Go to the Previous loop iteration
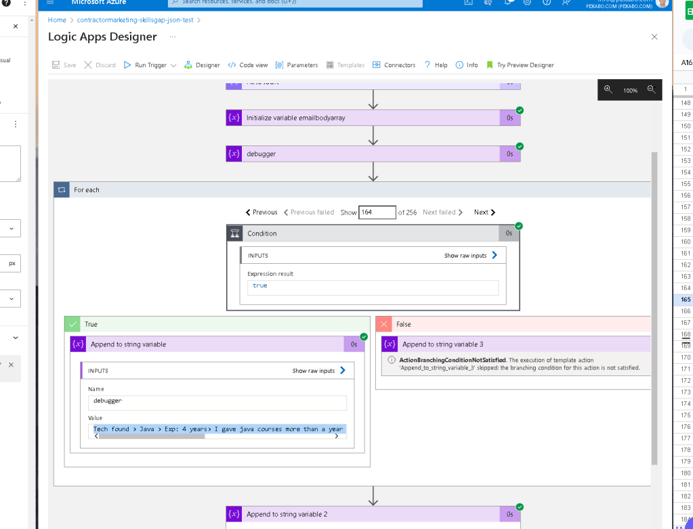Screen dimensions: 693x529 (x=261, y=212)
